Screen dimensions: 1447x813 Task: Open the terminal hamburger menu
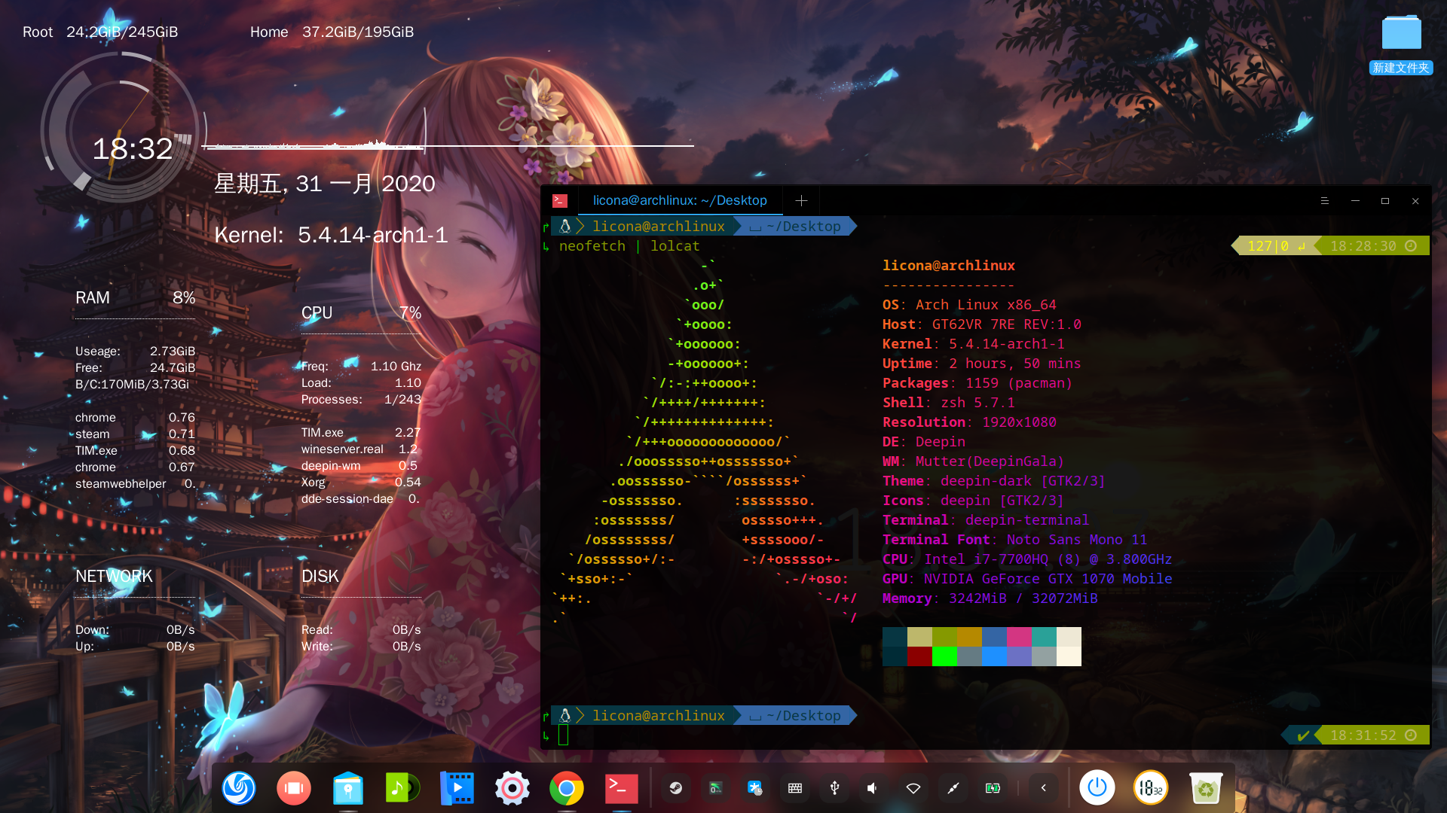(1324, 201)
